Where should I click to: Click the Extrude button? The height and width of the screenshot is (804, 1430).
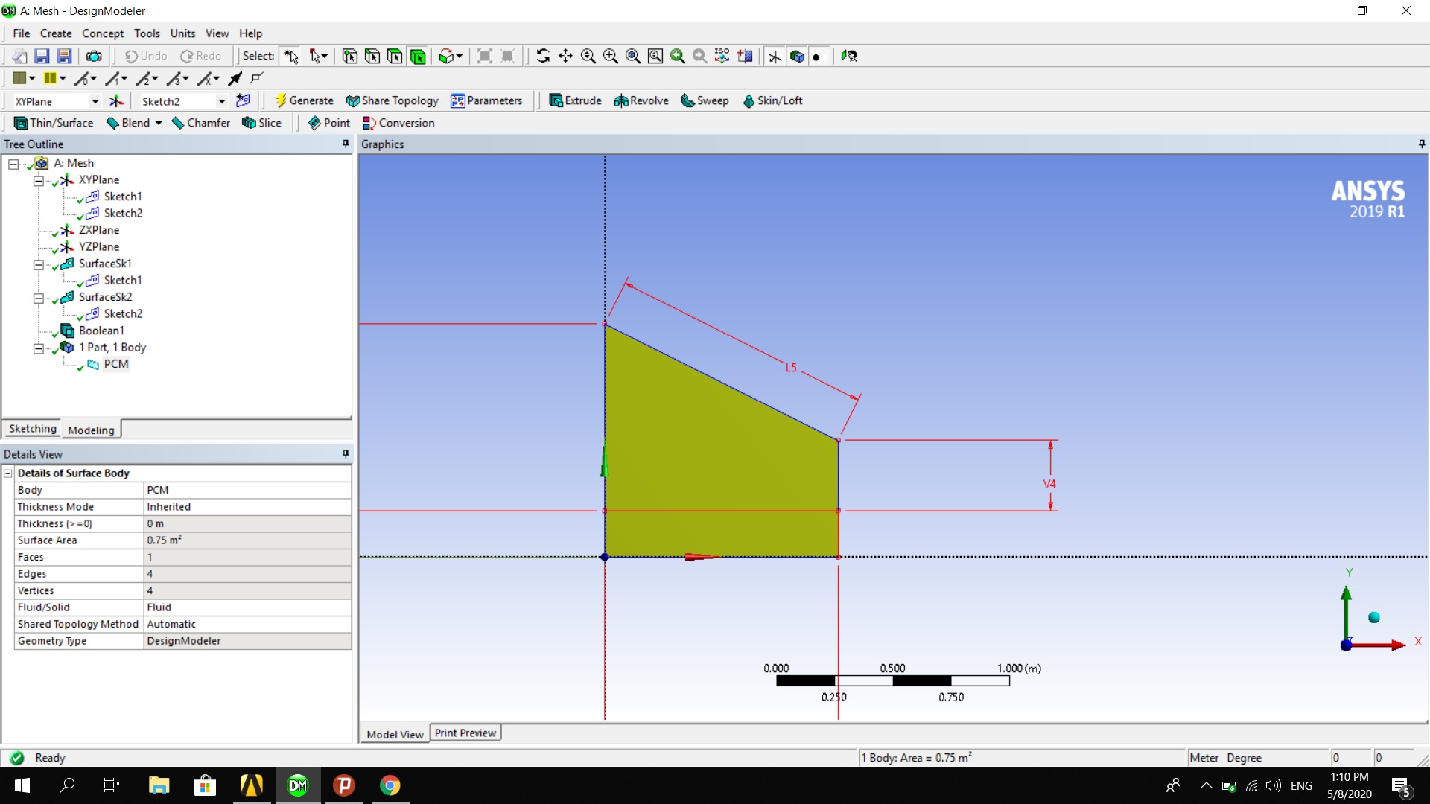pyautogui.click(x=575, y=100)
